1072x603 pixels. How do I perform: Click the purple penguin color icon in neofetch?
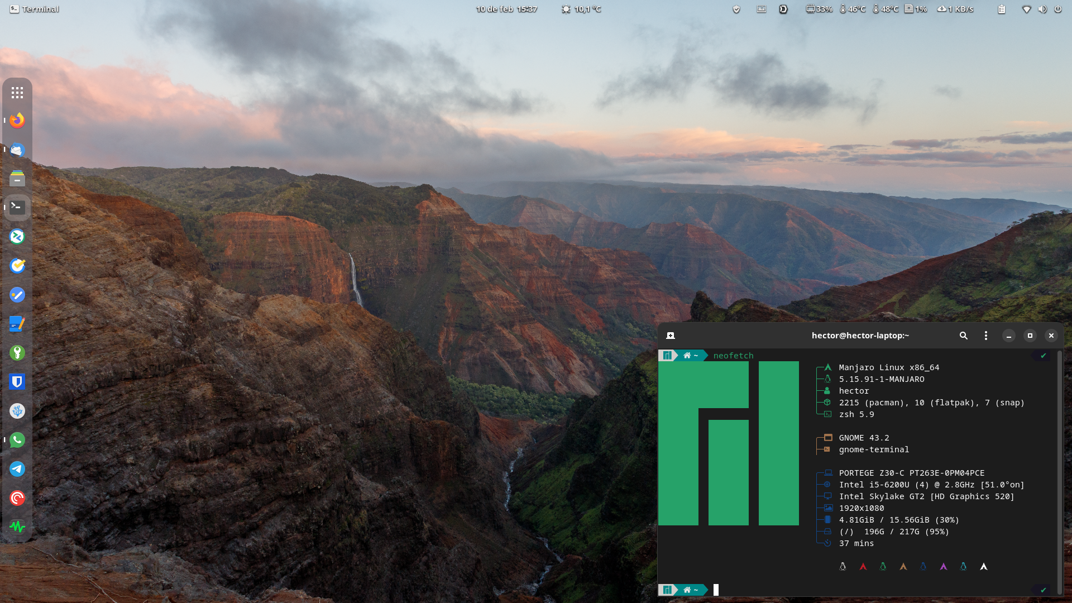tap(944, 567)
